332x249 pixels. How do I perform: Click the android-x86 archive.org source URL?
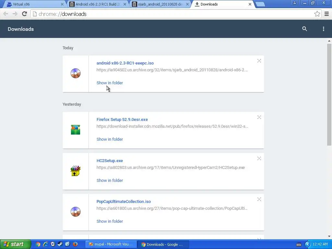(172, 70)
